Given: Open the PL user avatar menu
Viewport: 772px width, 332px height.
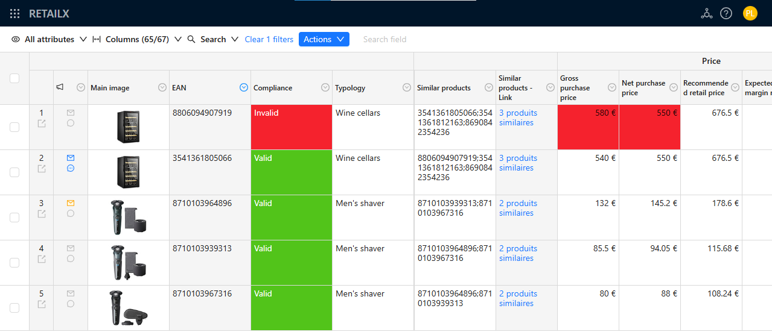Looking at the screenshot, I should (x=750, y=13).
